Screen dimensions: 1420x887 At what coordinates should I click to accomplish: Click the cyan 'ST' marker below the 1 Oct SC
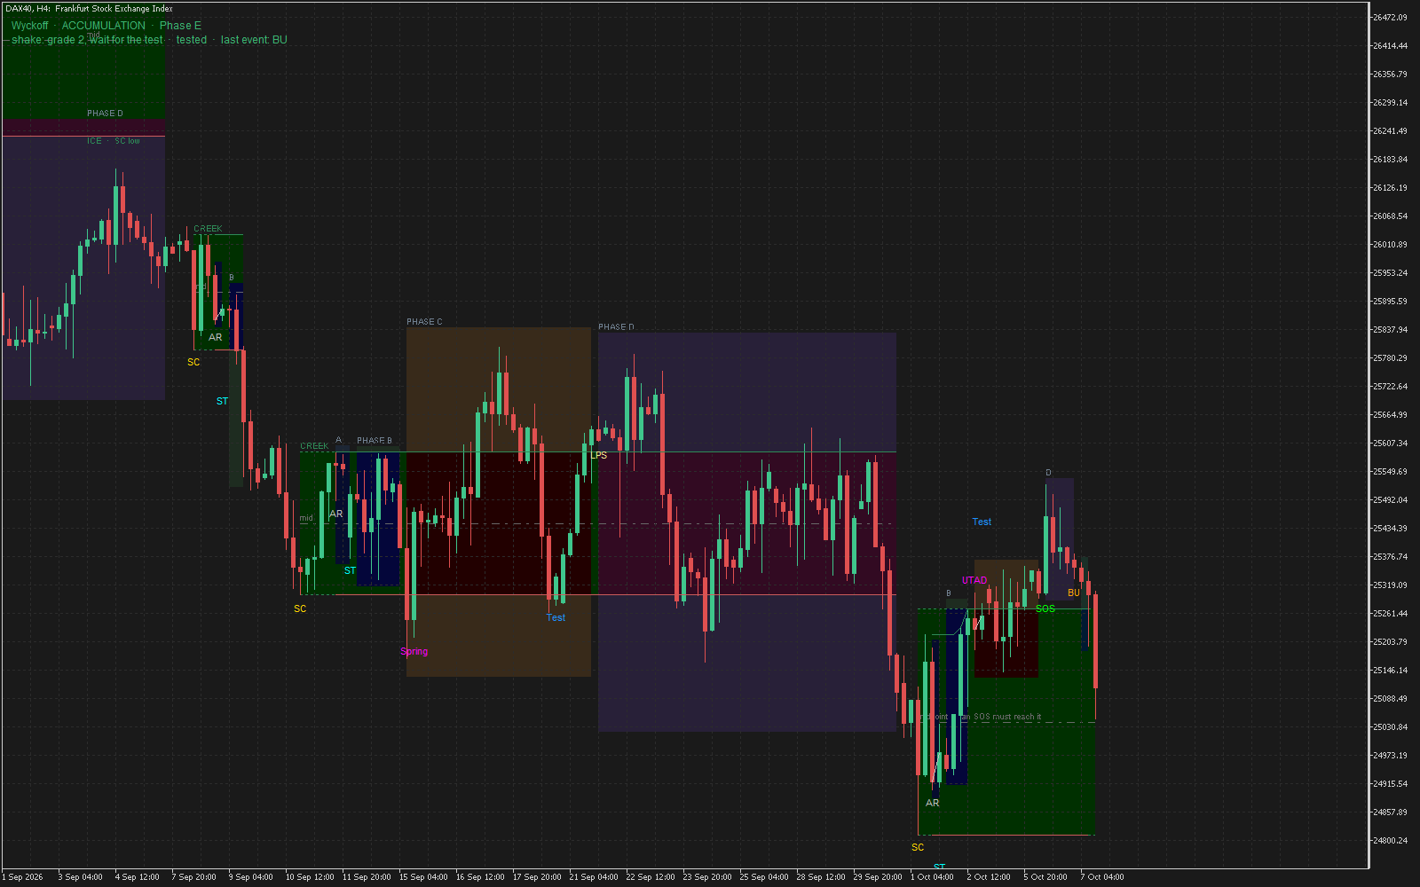939,867
